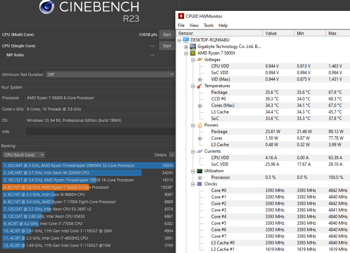Open the HWMonitor Help menu
The image size is (350, 253).
[x=223, y=25]
